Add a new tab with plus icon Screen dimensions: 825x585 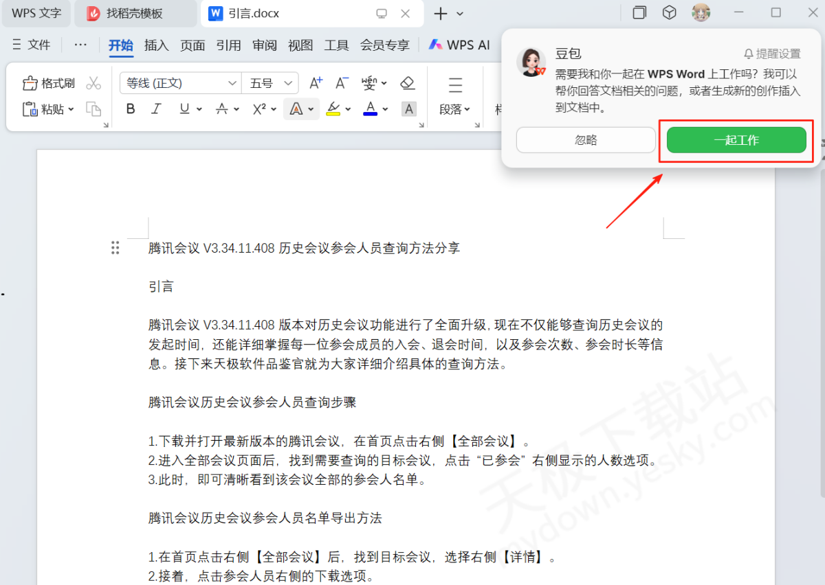[441, 14]
